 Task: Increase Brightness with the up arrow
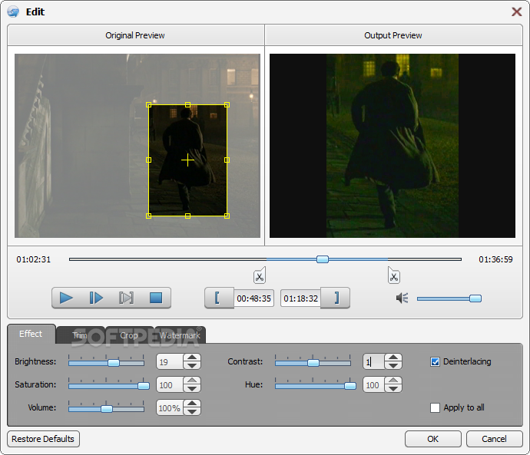coord(192,358)
